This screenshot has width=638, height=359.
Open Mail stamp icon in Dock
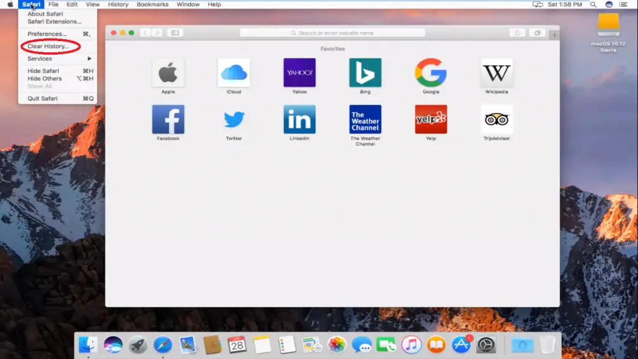(188, 345)
